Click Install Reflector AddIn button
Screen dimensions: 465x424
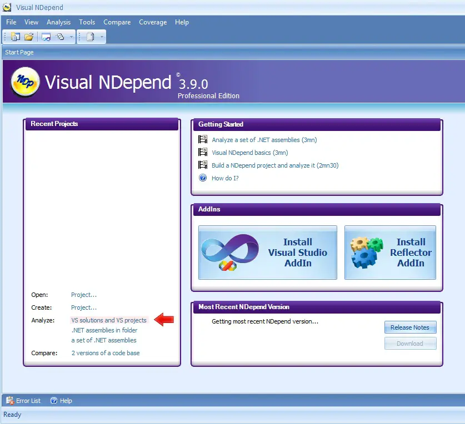pos(390,253)
